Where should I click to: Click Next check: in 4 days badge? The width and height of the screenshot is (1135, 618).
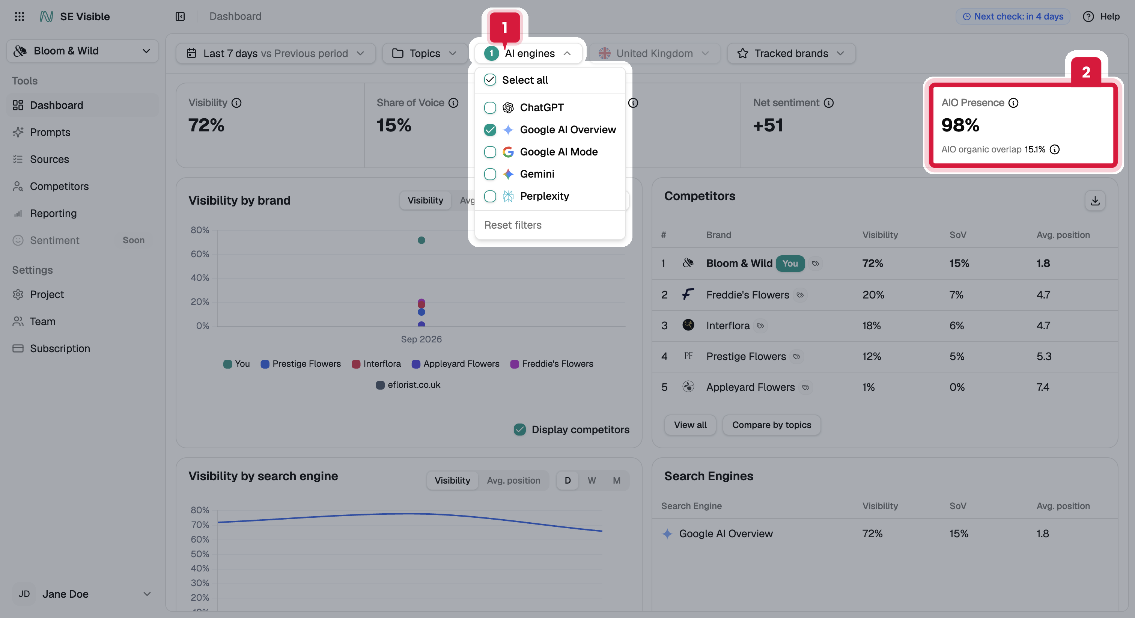click(1013, 16)
